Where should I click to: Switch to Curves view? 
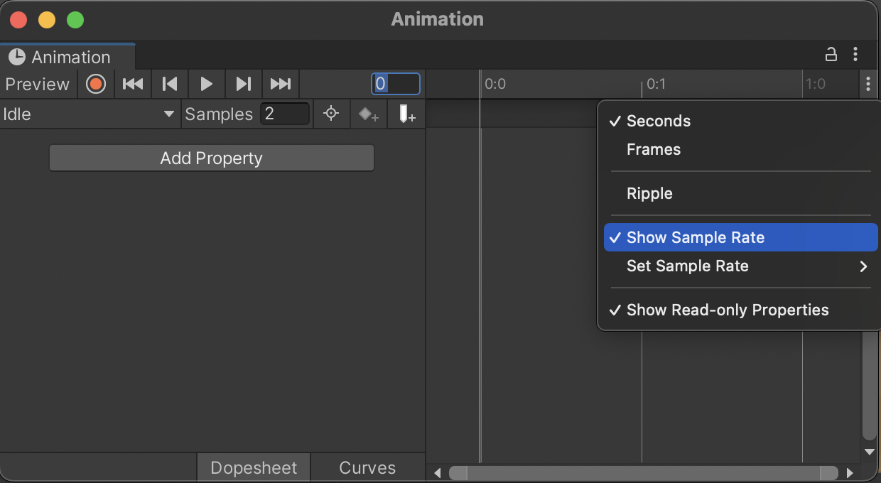[x=367, y=468]
